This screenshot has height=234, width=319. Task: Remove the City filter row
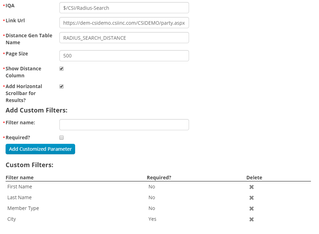[x=251, y=219]
